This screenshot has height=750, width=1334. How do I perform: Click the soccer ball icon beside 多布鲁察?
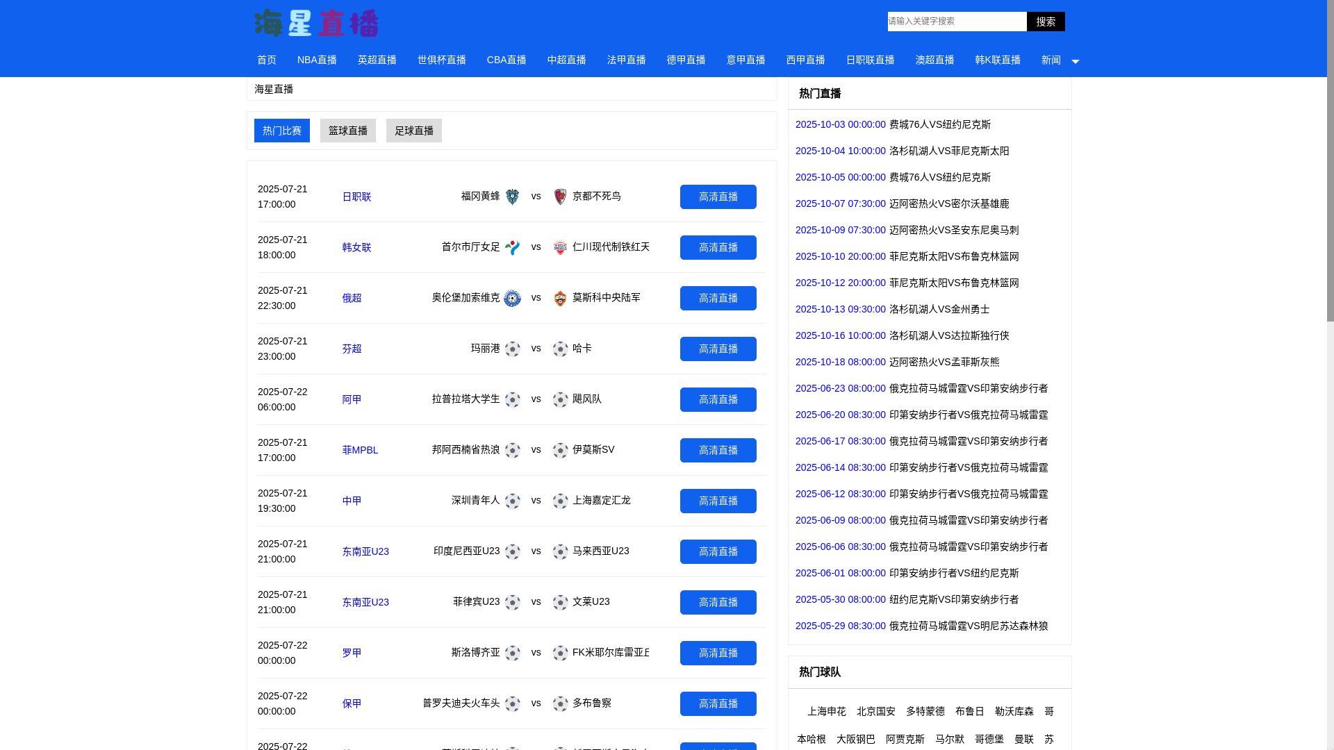coord(560,703)
